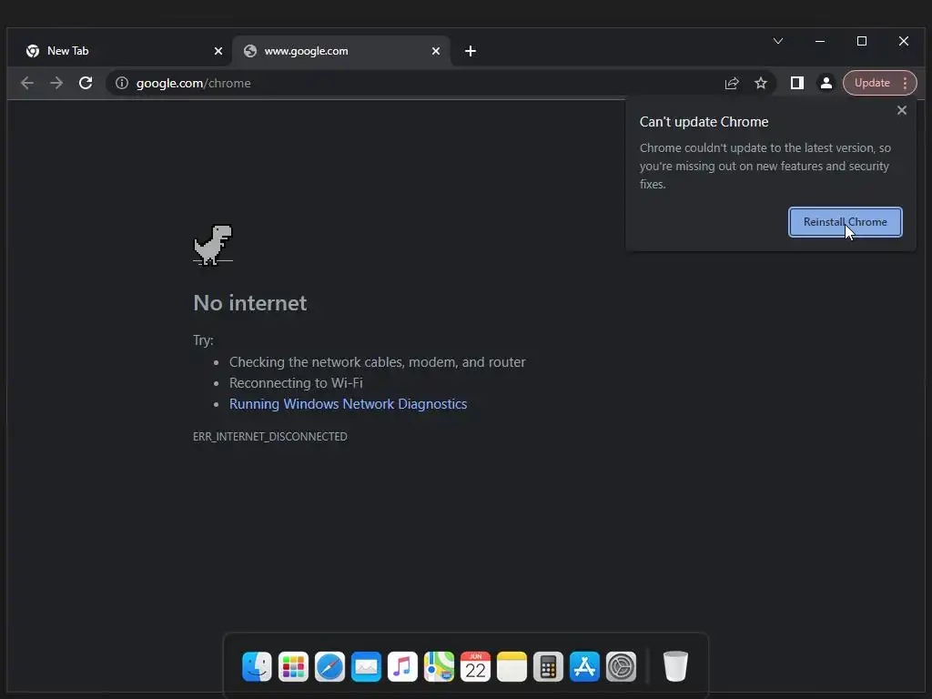View site information icon in address bar
The width and height of the screenshot is (932, 699).
[x=122, y=83]
